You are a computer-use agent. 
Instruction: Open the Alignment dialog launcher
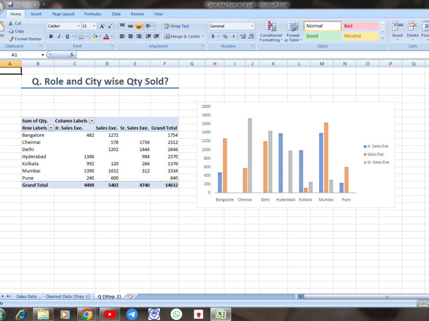coord(203,46)
